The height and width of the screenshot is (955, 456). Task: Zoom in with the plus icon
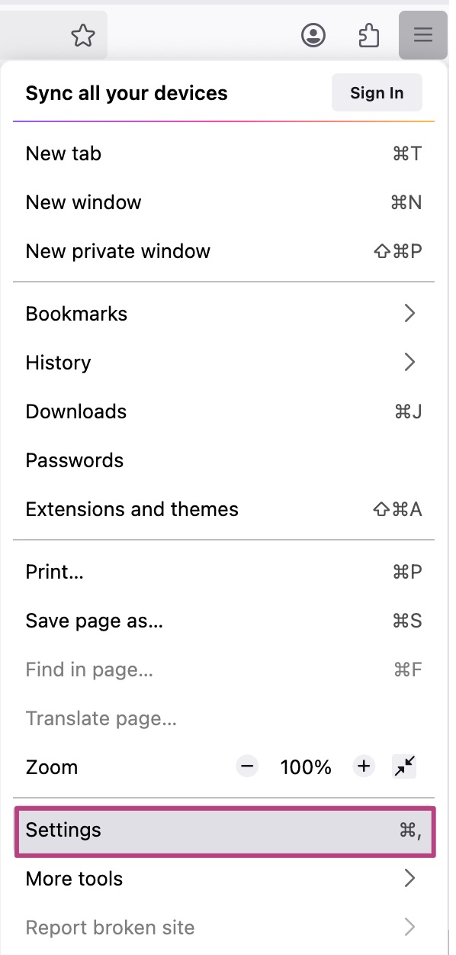point(364,766)
